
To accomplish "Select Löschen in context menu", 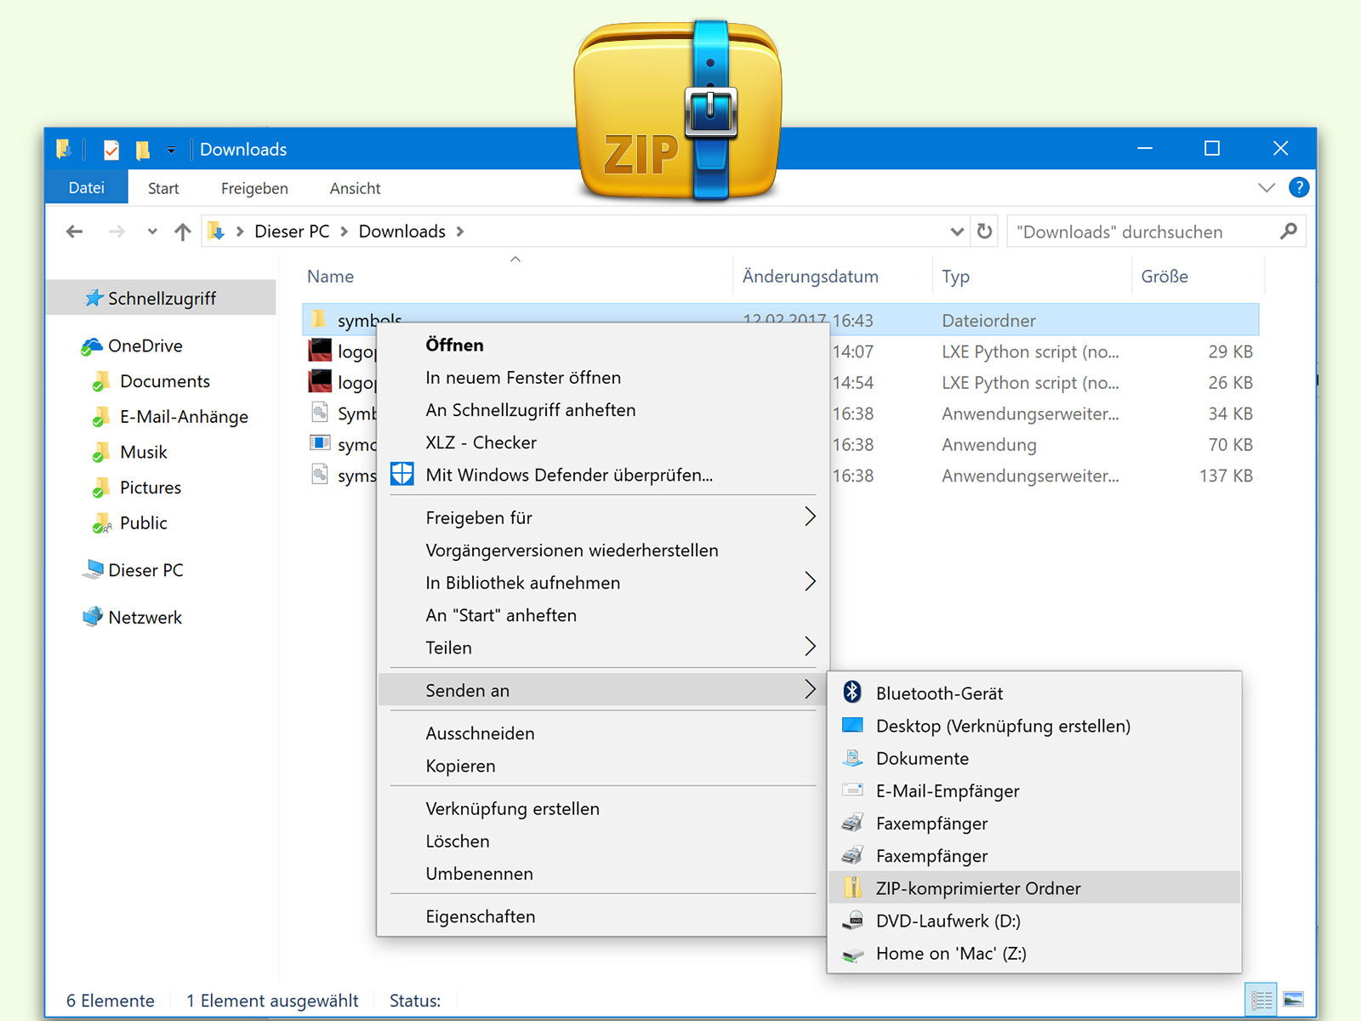I will coord(602,841).
